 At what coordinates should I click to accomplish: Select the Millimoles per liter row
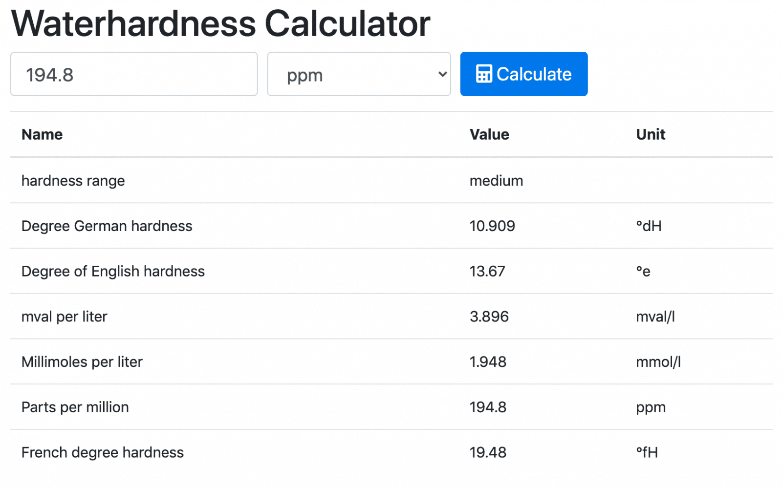tap(391, 361)
